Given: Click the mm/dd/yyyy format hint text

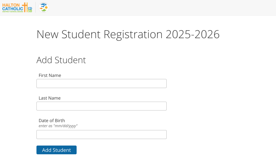Looking at the screenshot, I should pos(58,126).
